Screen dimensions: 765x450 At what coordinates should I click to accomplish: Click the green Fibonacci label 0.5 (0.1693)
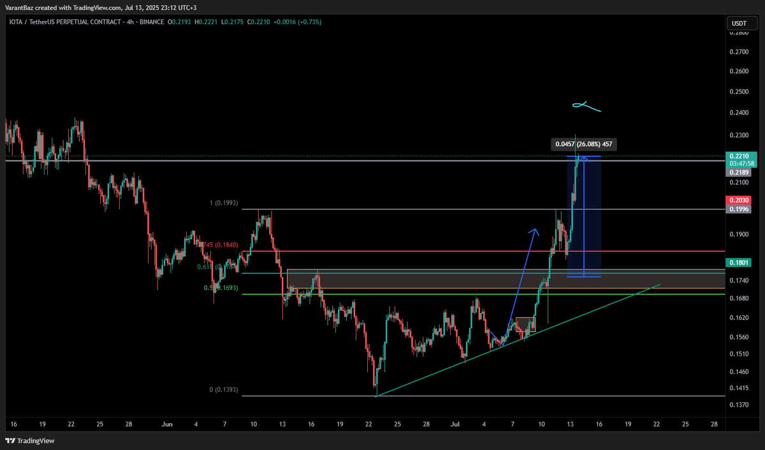(221, 288)
